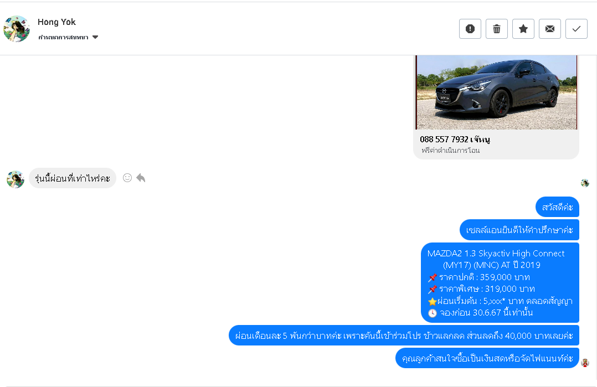Mark conversation done with checkmark icon
The height and width of the screenshot is (387, 597).
click(x=577, y=29)
